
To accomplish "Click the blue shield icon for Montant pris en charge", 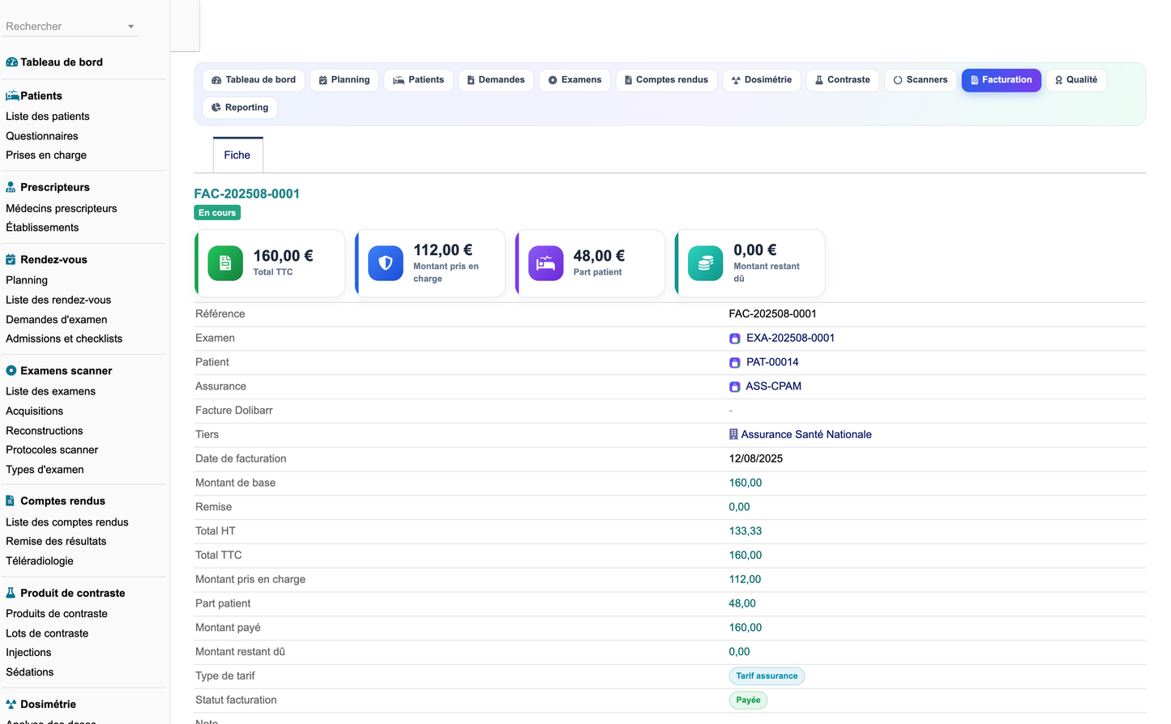I will pos(386,263).
